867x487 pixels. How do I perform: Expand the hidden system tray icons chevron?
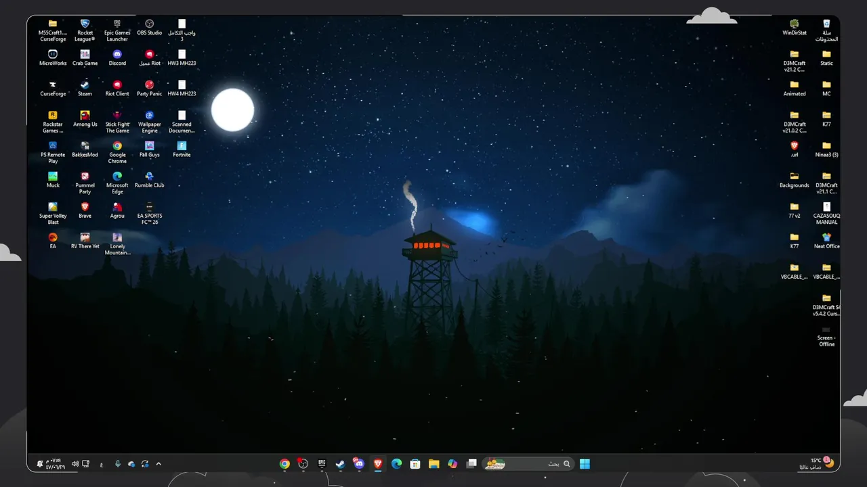click(x=158, y=464)
